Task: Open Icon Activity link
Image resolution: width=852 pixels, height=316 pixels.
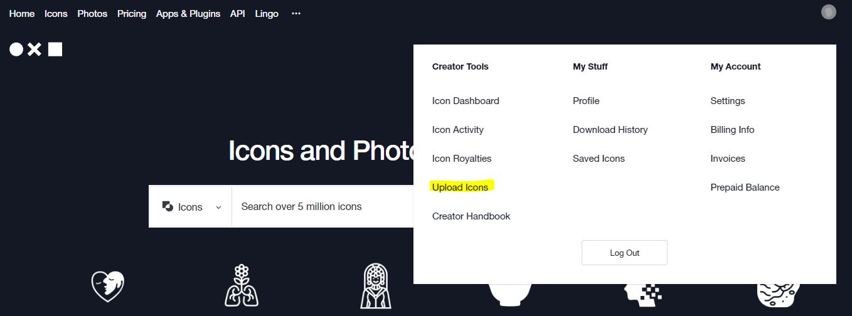Action: [x=458, y=130]
